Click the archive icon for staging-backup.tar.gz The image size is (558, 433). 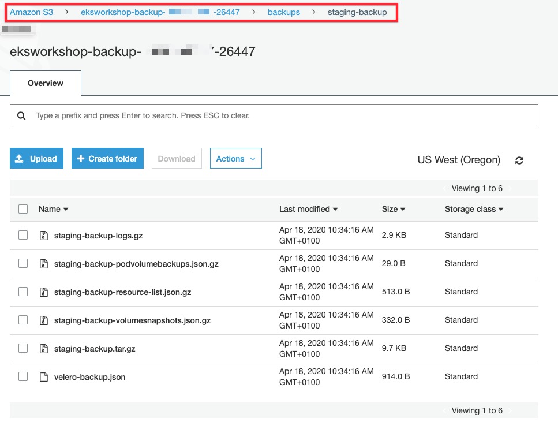(43, 349)
